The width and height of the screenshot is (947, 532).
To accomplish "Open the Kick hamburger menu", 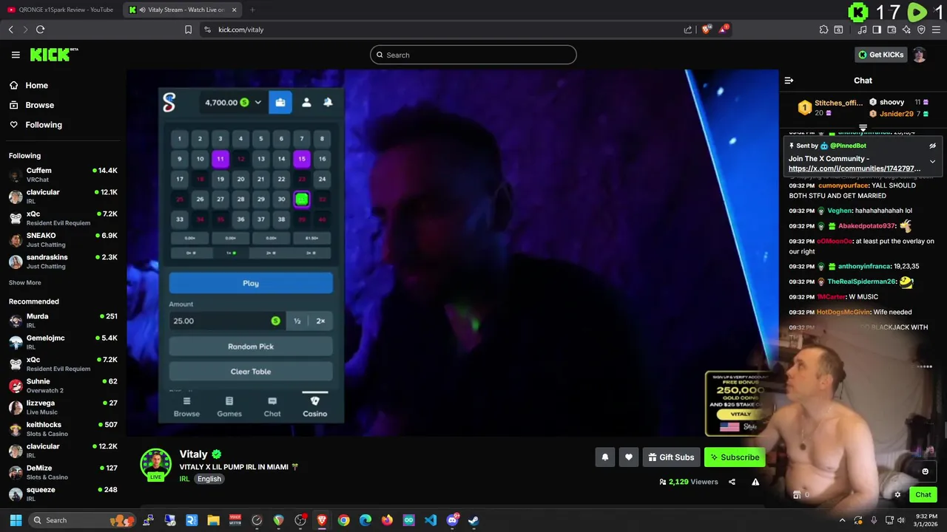I will coord(16,55).
